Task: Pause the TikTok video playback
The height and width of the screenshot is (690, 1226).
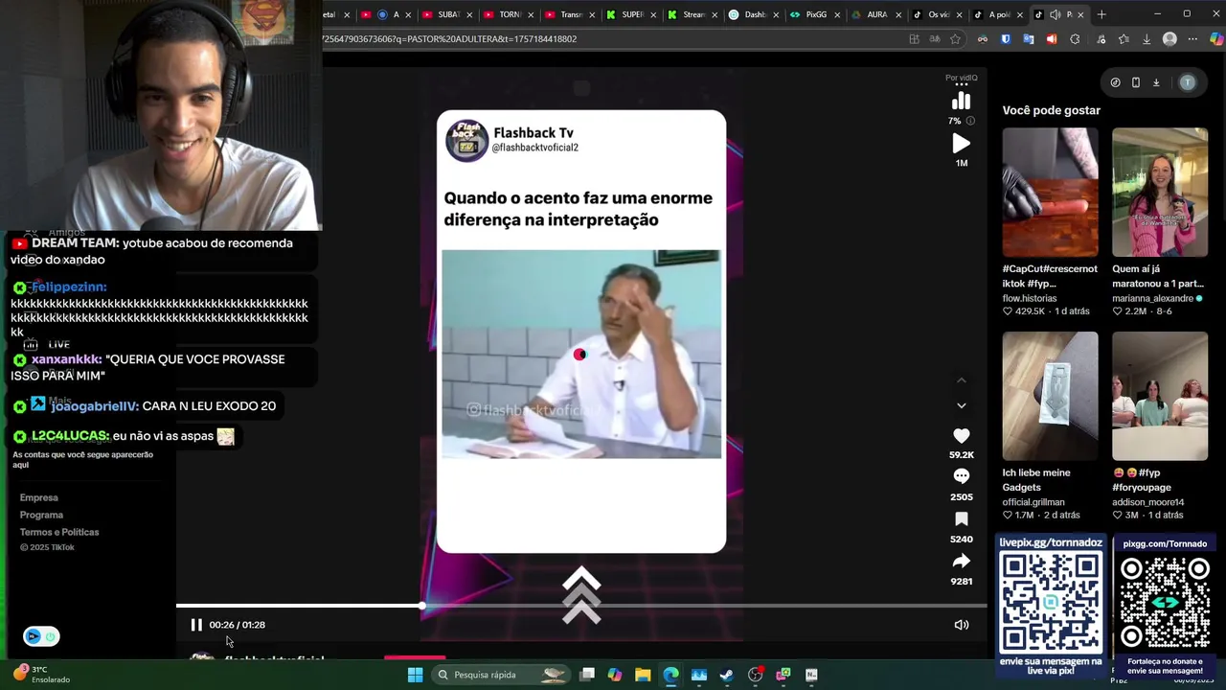Action: pos(196,625)
